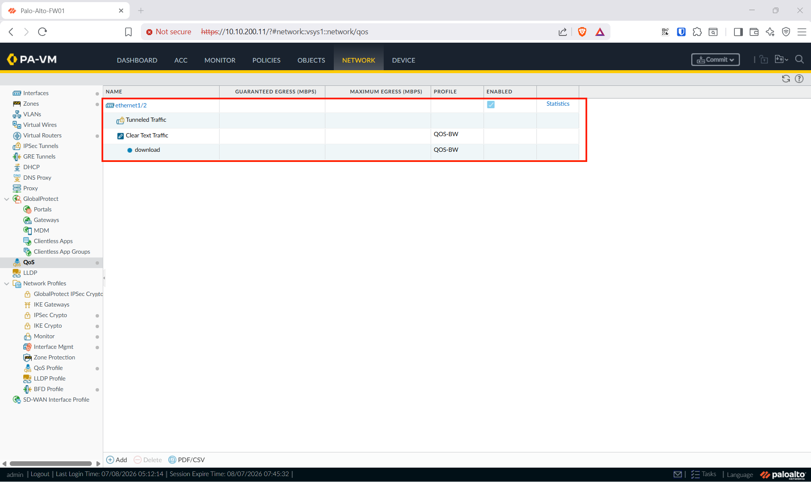811x482 pixels.
Task: Open the DNS Proxy icon
Action: coord(17,178)
